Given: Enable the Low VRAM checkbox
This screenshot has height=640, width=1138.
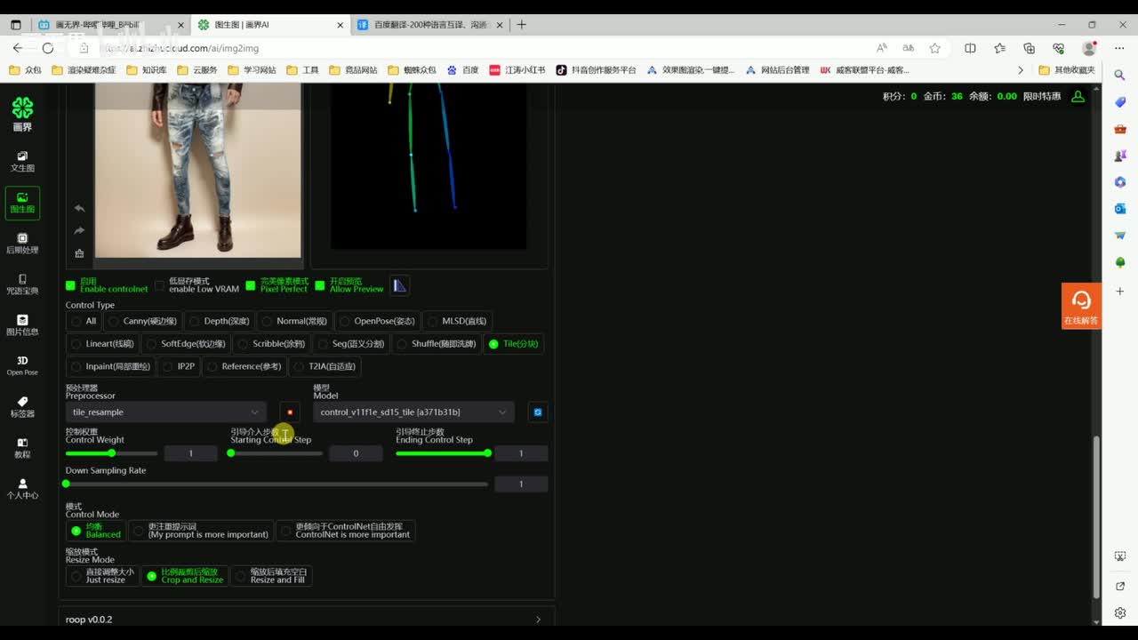Looking at the screenshot, I should (x=160, y=285).
